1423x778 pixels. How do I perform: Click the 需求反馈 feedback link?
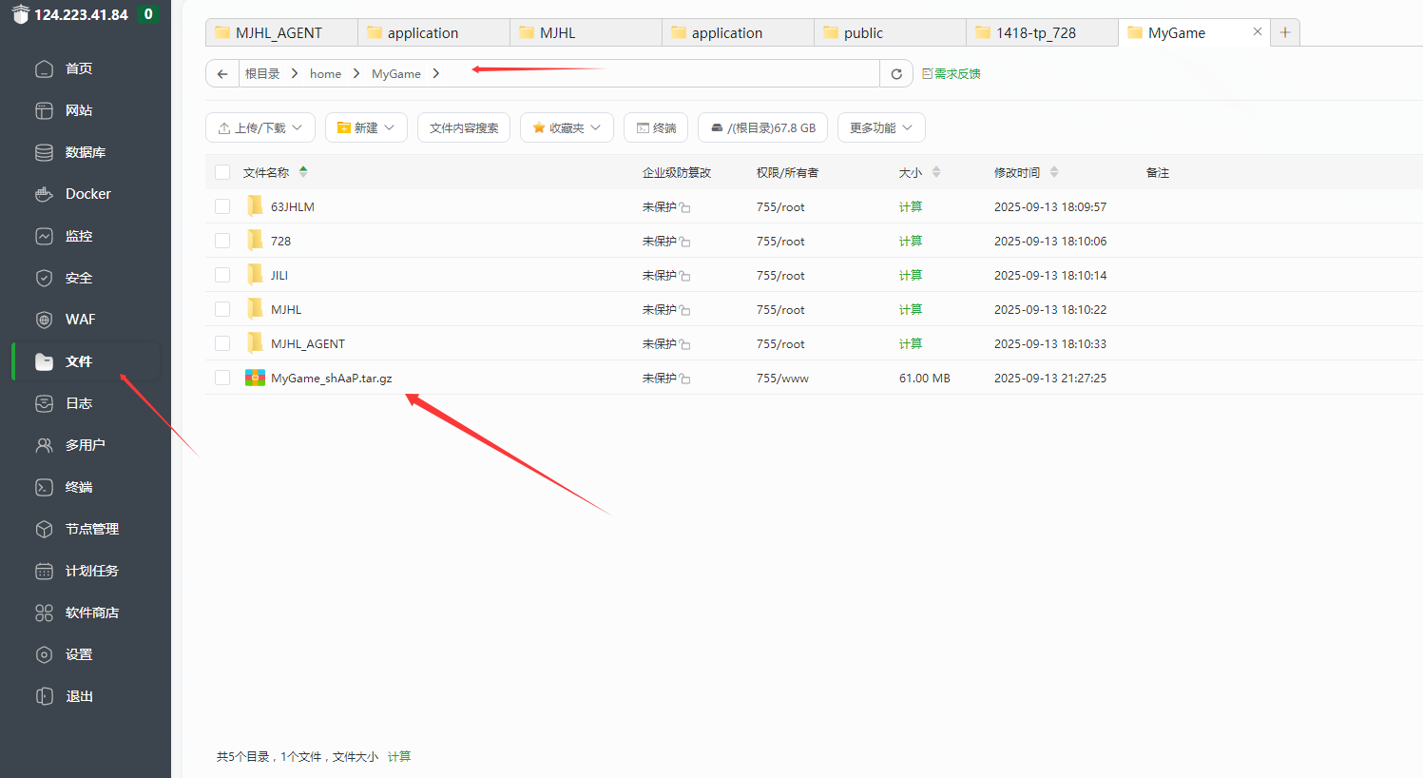coord(952,73)
